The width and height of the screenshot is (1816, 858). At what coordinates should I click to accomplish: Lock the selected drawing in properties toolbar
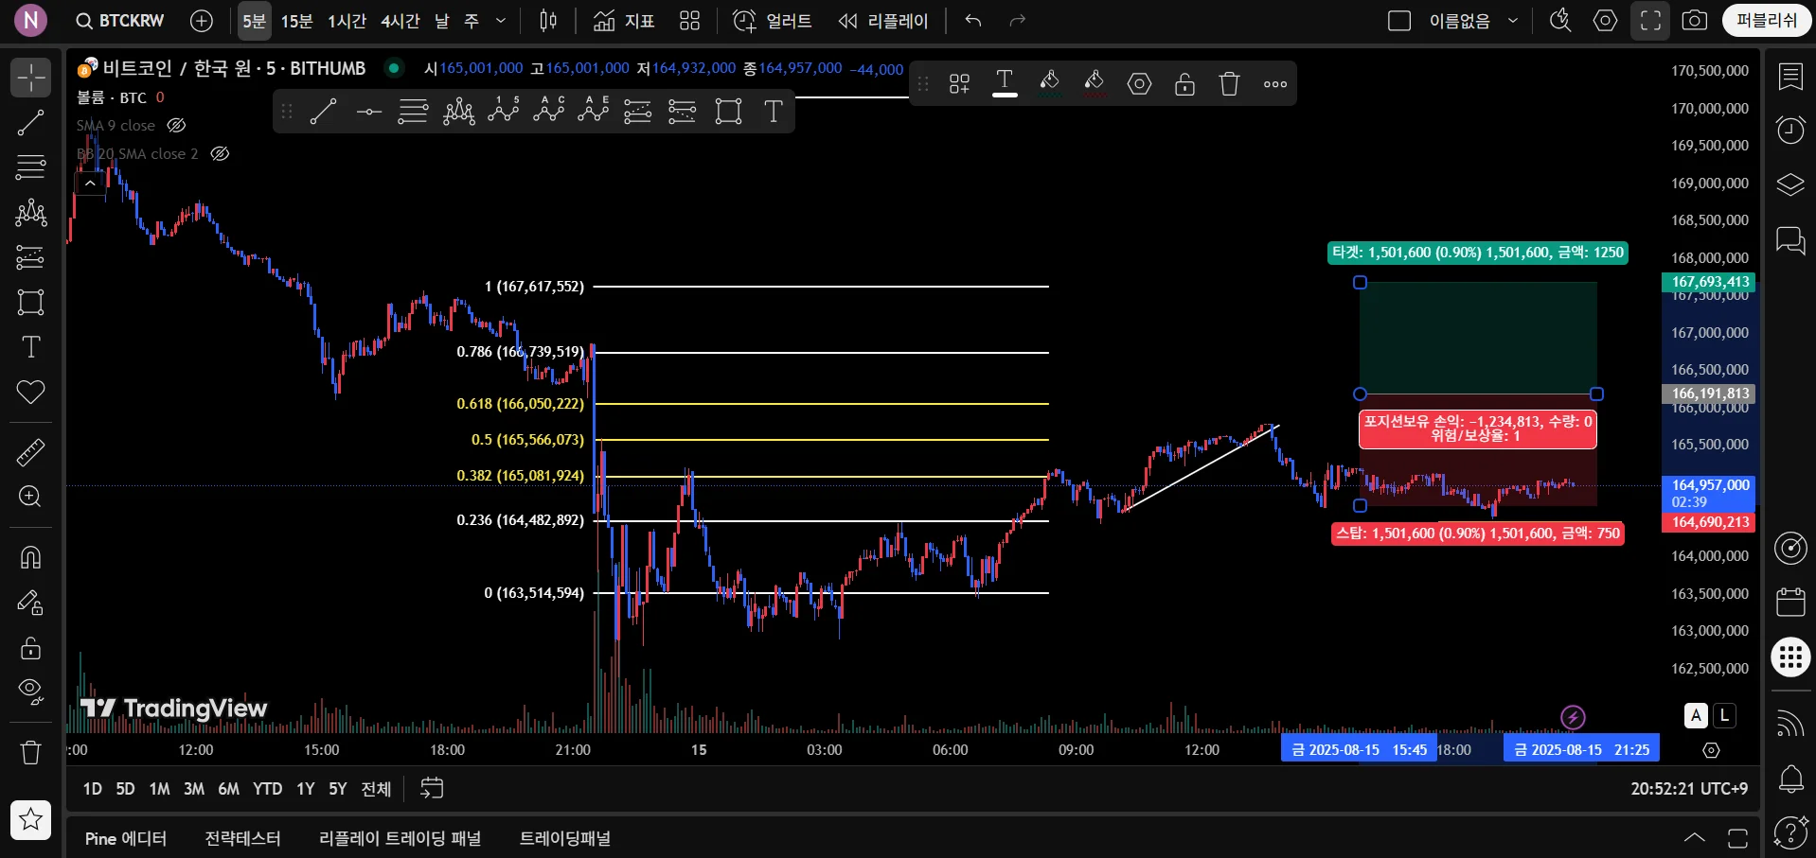(1184, 84)
